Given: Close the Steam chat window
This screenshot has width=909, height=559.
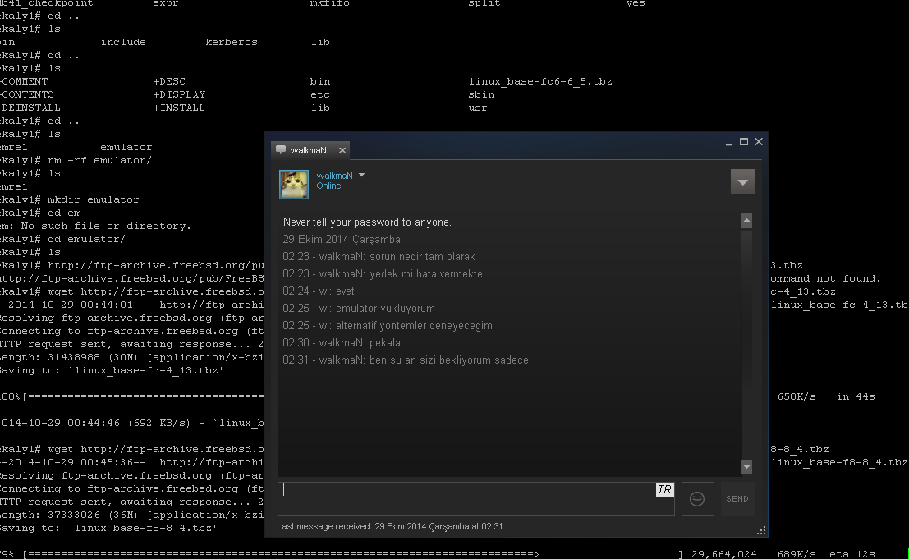Looking at the screenshot, I should tap(758, 142).
